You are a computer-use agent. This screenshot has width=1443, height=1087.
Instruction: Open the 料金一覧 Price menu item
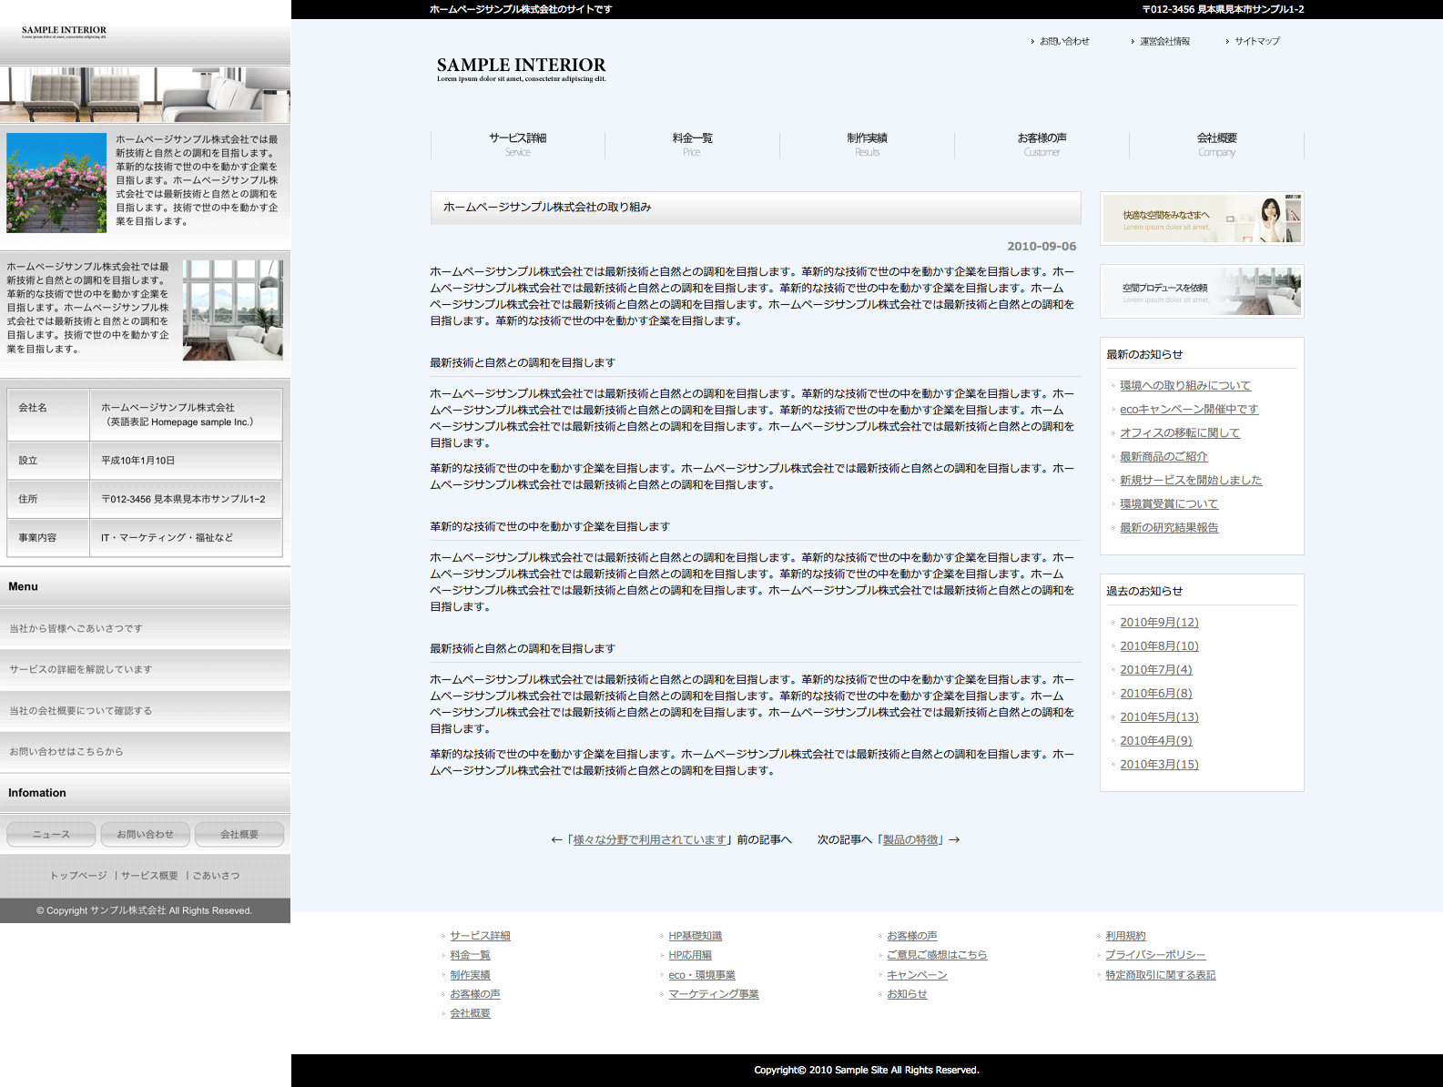click(692, 144)
